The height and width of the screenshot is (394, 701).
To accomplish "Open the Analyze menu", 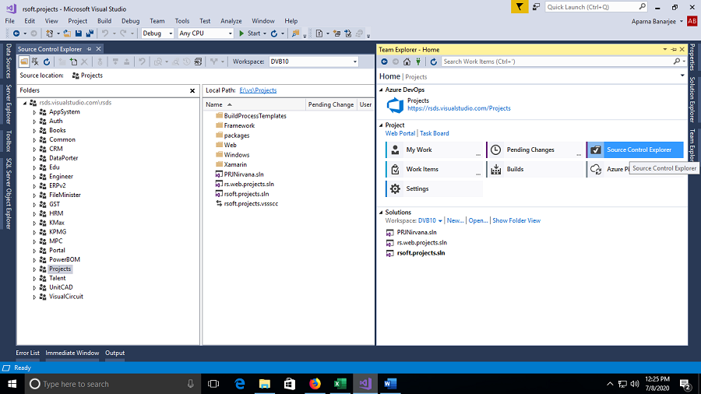I will (x=231, y=21).
